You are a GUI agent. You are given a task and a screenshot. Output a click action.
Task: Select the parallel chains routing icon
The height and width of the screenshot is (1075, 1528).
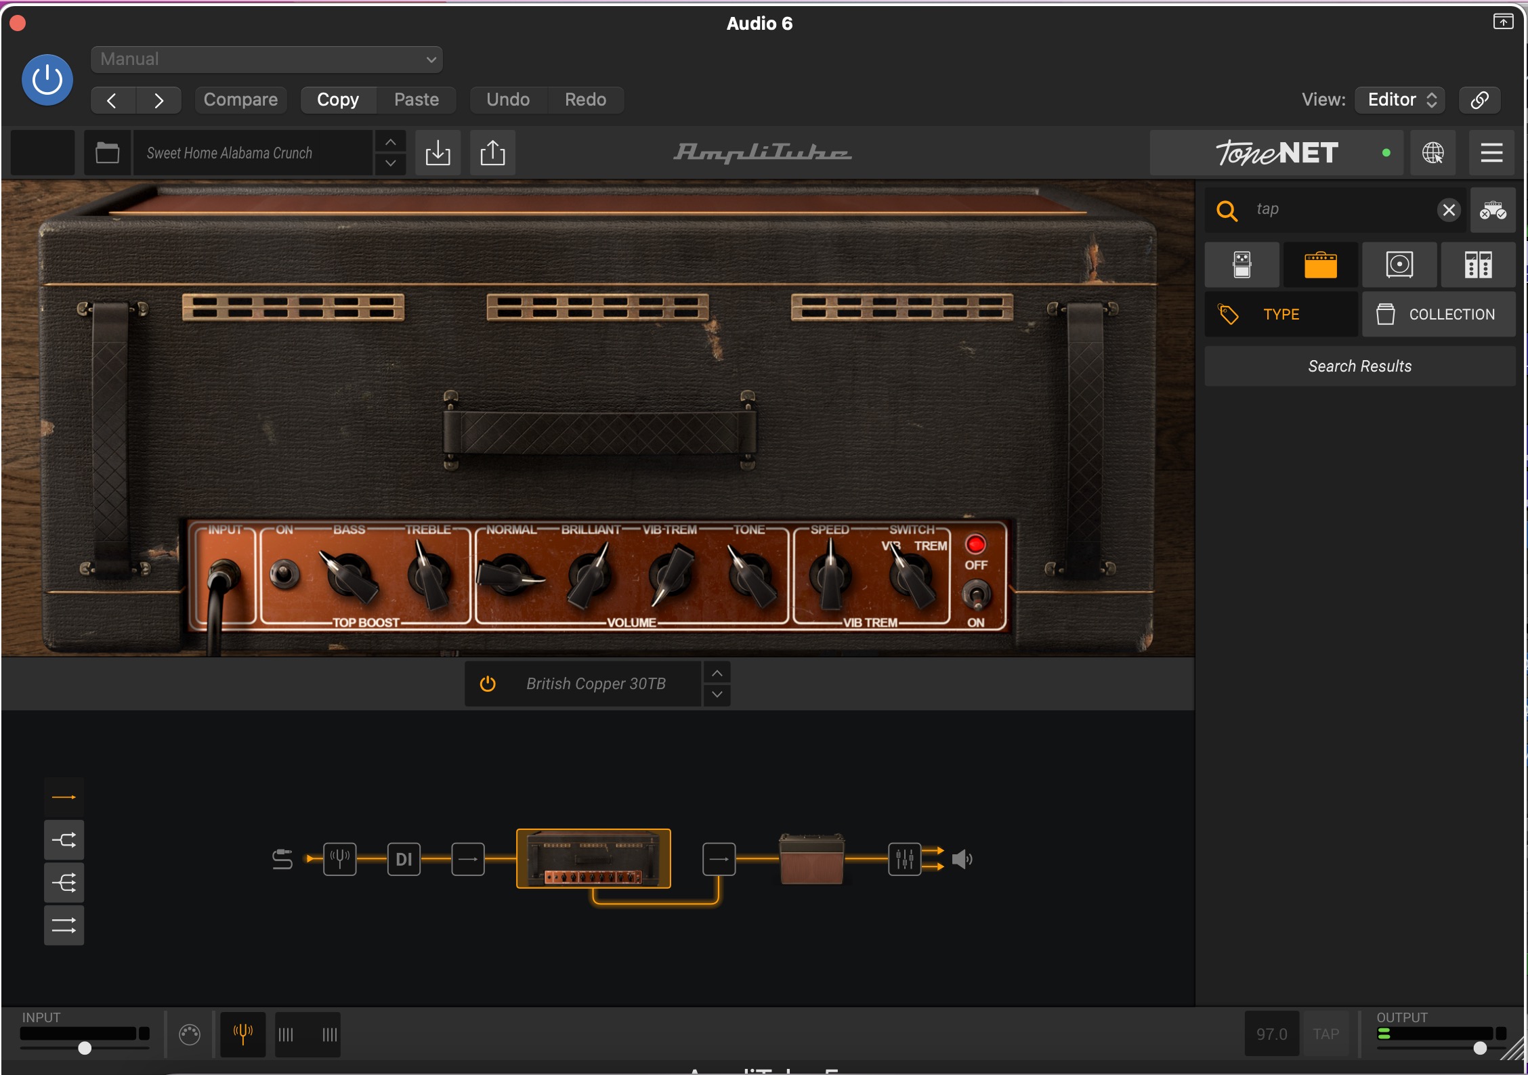[x=64, y=925]
